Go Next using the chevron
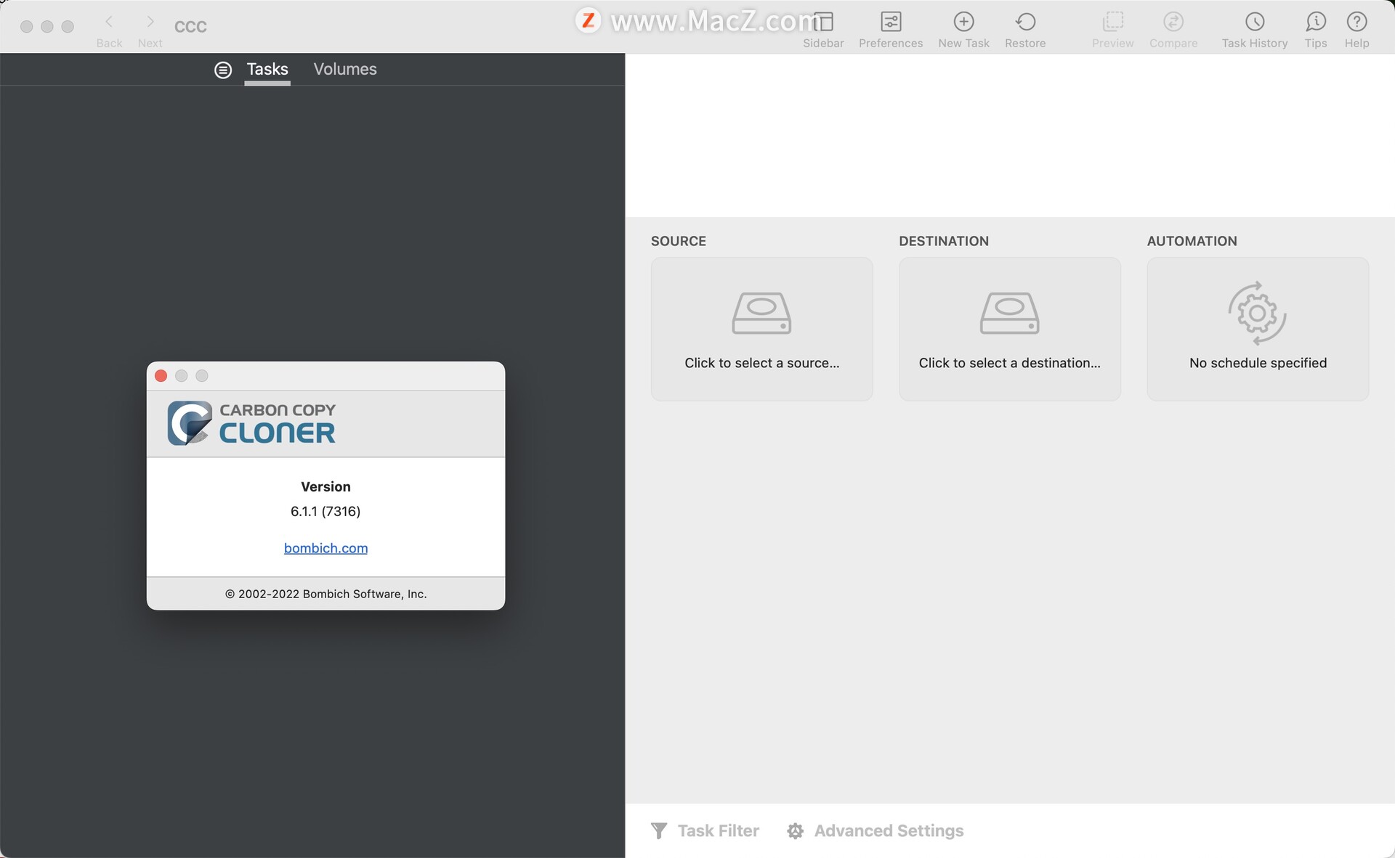 coord(150,22)
